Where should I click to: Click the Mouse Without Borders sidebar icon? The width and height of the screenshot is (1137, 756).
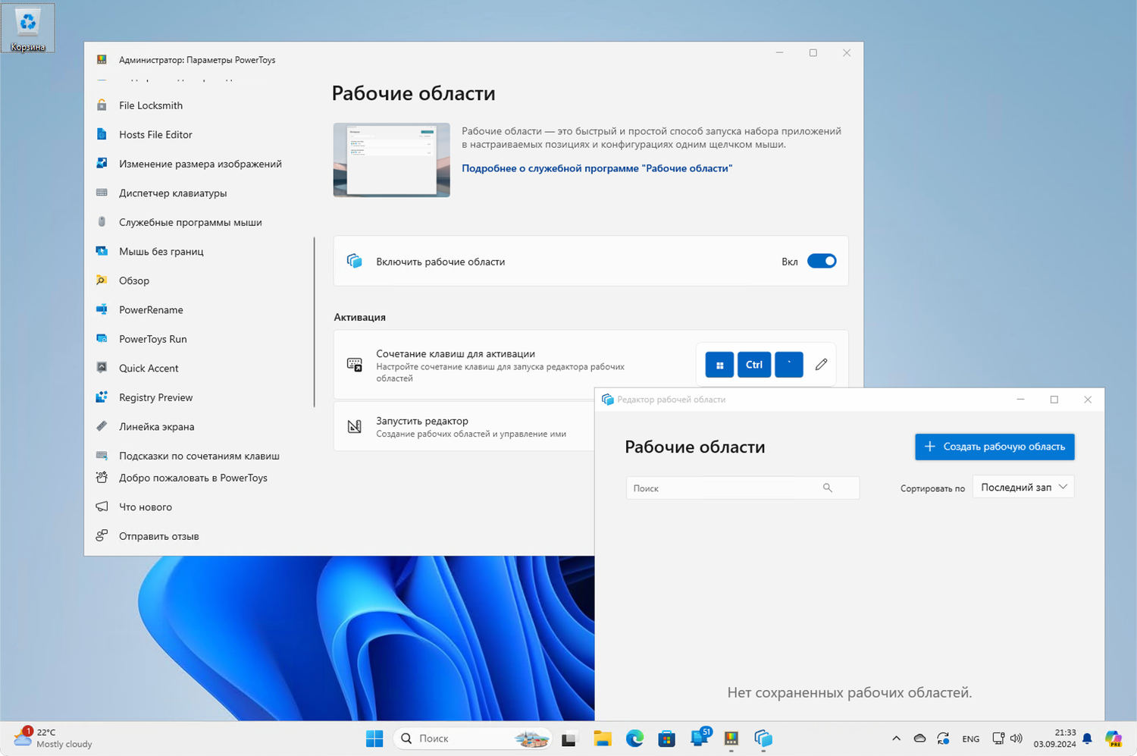click(x=102, y=251)
